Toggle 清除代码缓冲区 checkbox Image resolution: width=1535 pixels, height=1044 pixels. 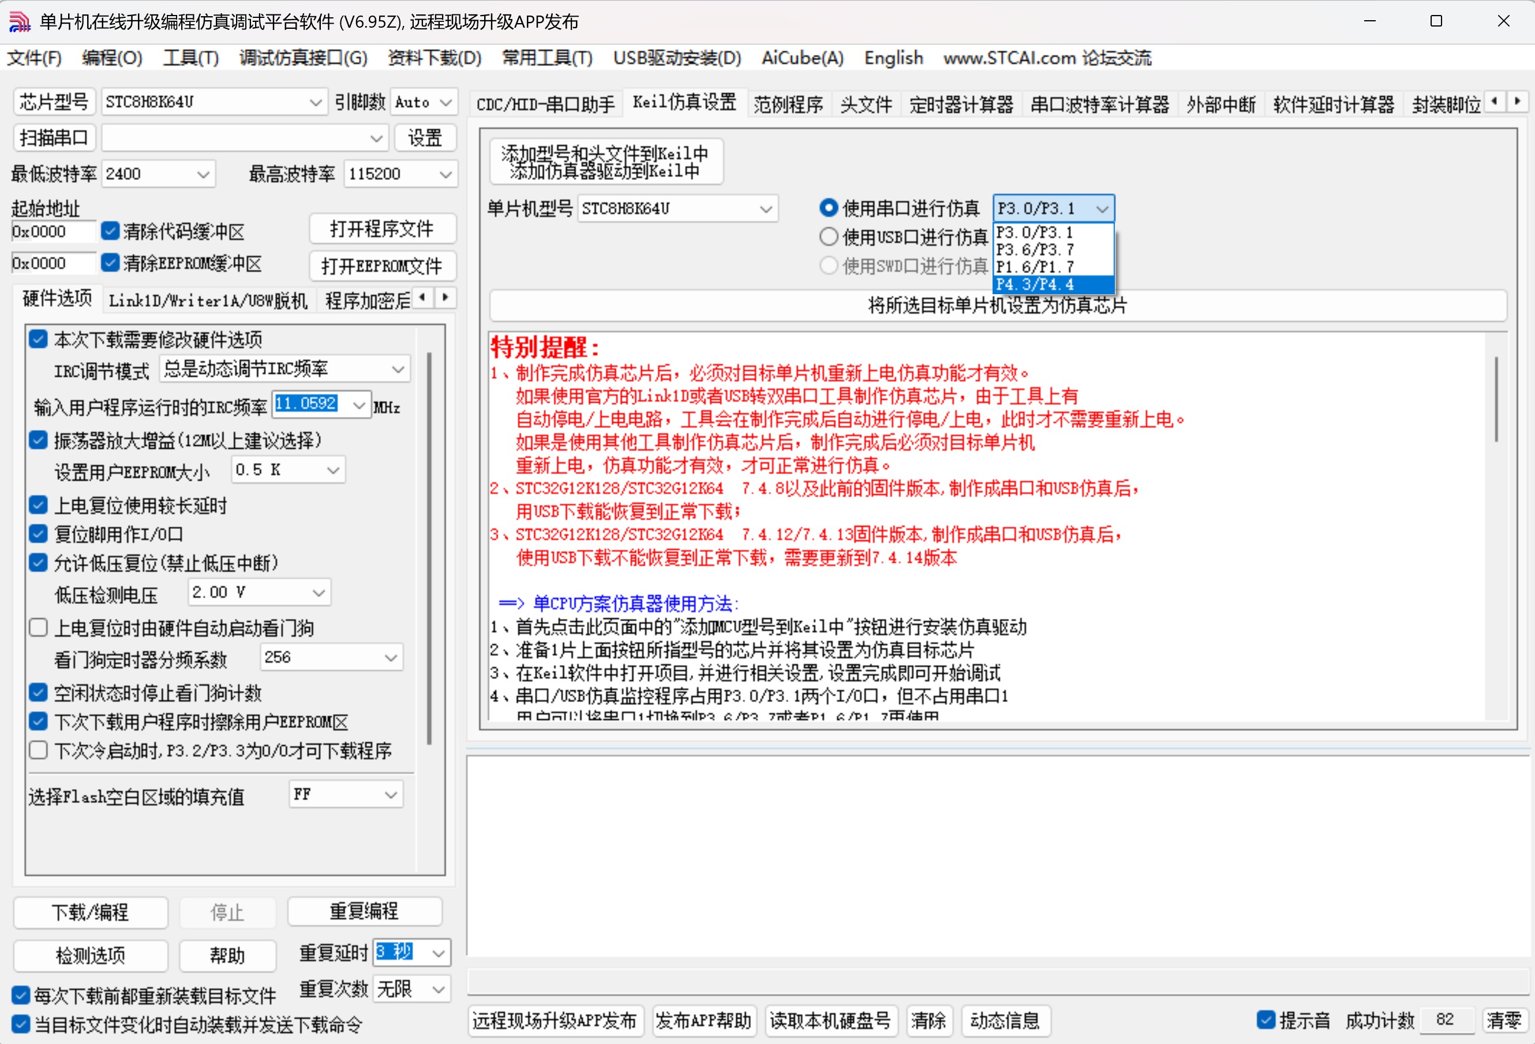point(110,231)
